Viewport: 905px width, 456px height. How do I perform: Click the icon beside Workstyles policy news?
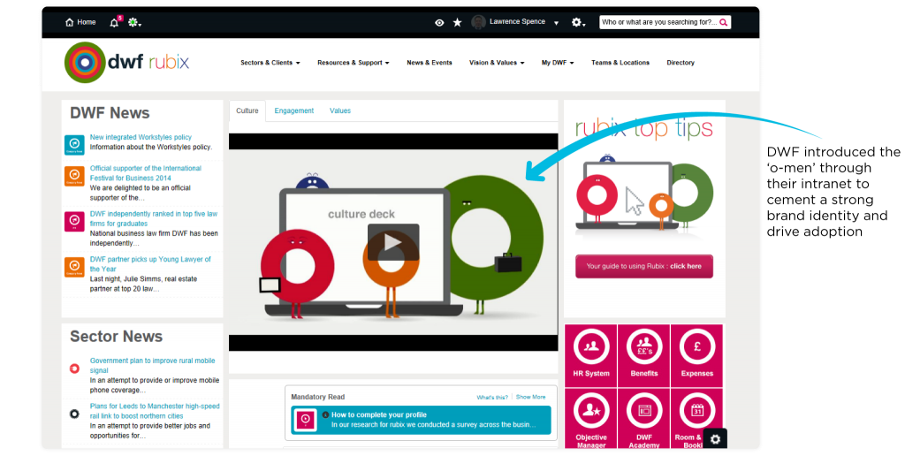coord(74,144)
